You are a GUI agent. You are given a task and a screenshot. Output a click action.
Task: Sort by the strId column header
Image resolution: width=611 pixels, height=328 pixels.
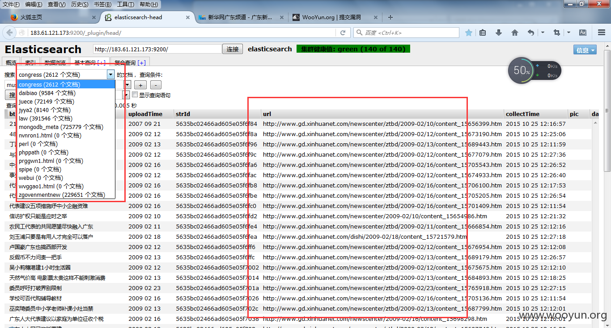click(x=217, y=114)
